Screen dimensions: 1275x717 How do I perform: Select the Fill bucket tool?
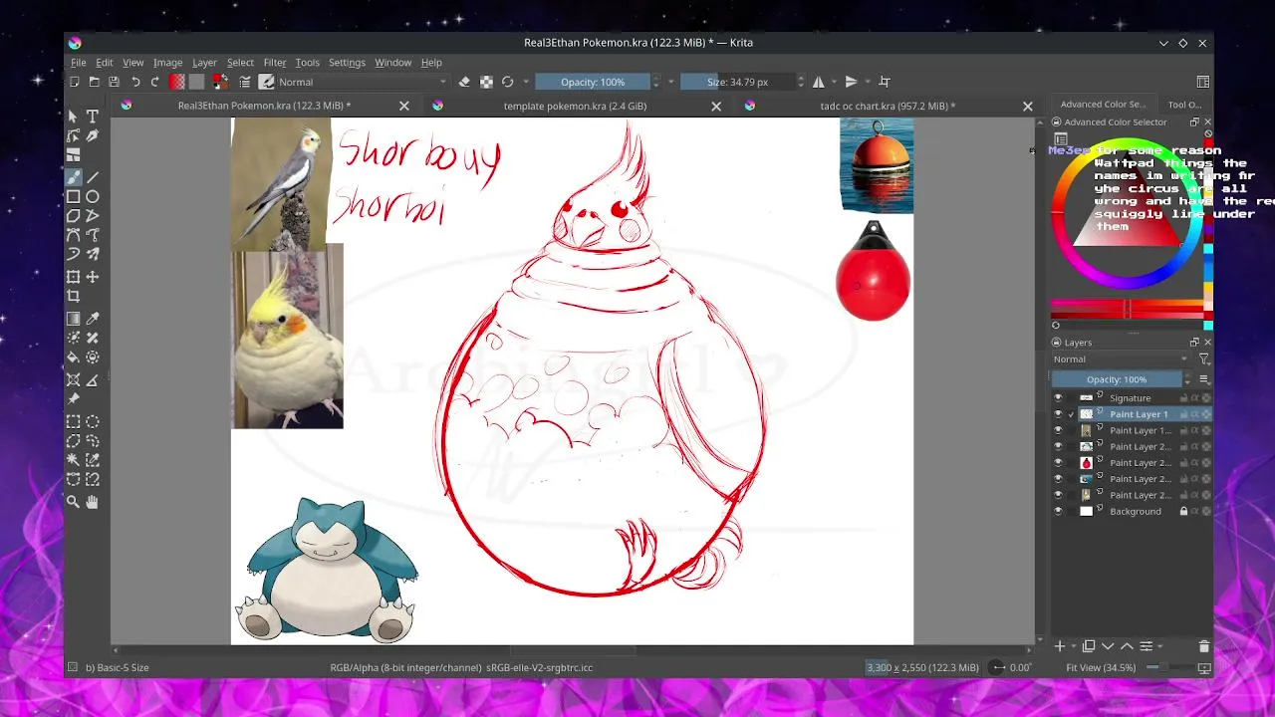(73, 358)
